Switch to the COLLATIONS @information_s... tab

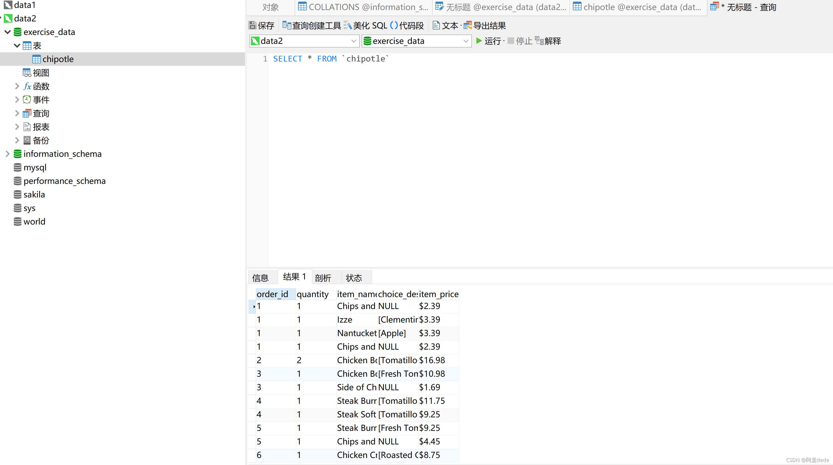coord(363,7)
